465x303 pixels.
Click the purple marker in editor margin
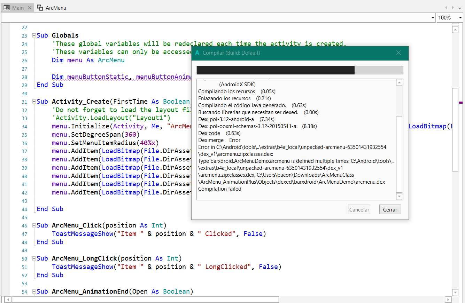click(461, 103)
